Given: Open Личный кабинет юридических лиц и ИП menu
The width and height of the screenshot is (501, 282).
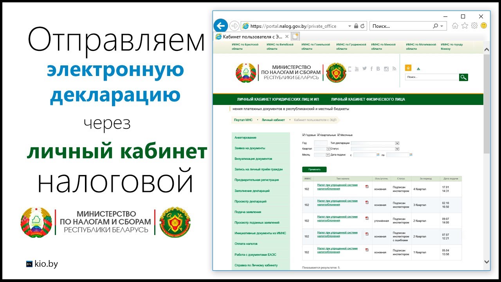Looking at the screenshot, I should pyautogui.click(x=278, y=99).
